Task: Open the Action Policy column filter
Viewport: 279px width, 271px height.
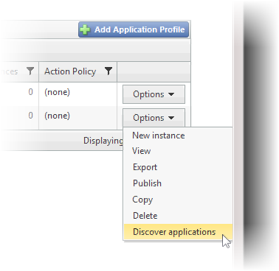Action: click(108, 71)
